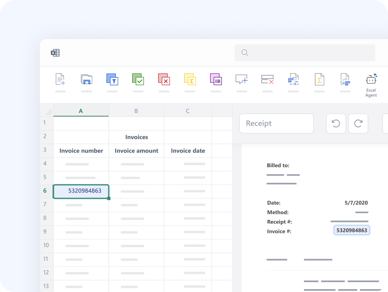Click the highlighted Invoice # value 5320984863

click(x=352, y=230)
